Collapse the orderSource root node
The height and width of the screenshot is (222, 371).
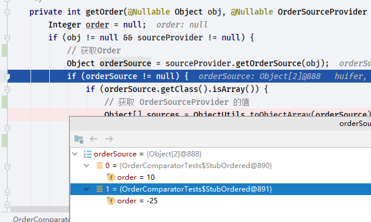point(75,154)
